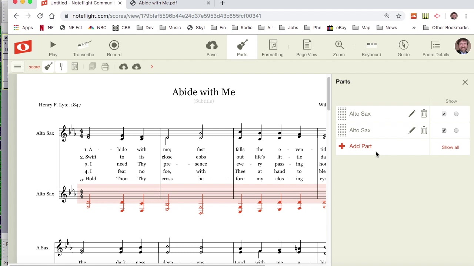474x266 pixels.
Task: Show the on-screen Keyboard
Action: point(371,49)
